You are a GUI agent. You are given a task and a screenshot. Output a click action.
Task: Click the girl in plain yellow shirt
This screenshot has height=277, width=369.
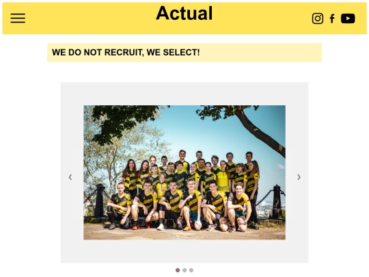(x=223, y=177)
